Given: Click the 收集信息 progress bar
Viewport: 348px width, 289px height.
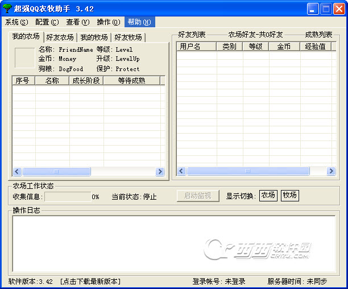Looking at the screenshot, I should [x=68, y=197].
